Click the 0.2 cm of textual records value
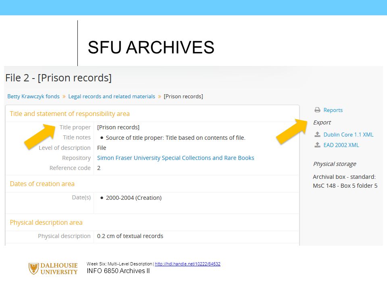 tap(130, 236)
